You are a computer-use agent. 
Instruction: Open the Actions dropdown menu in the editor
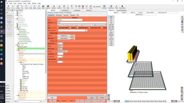pos(56,13)
